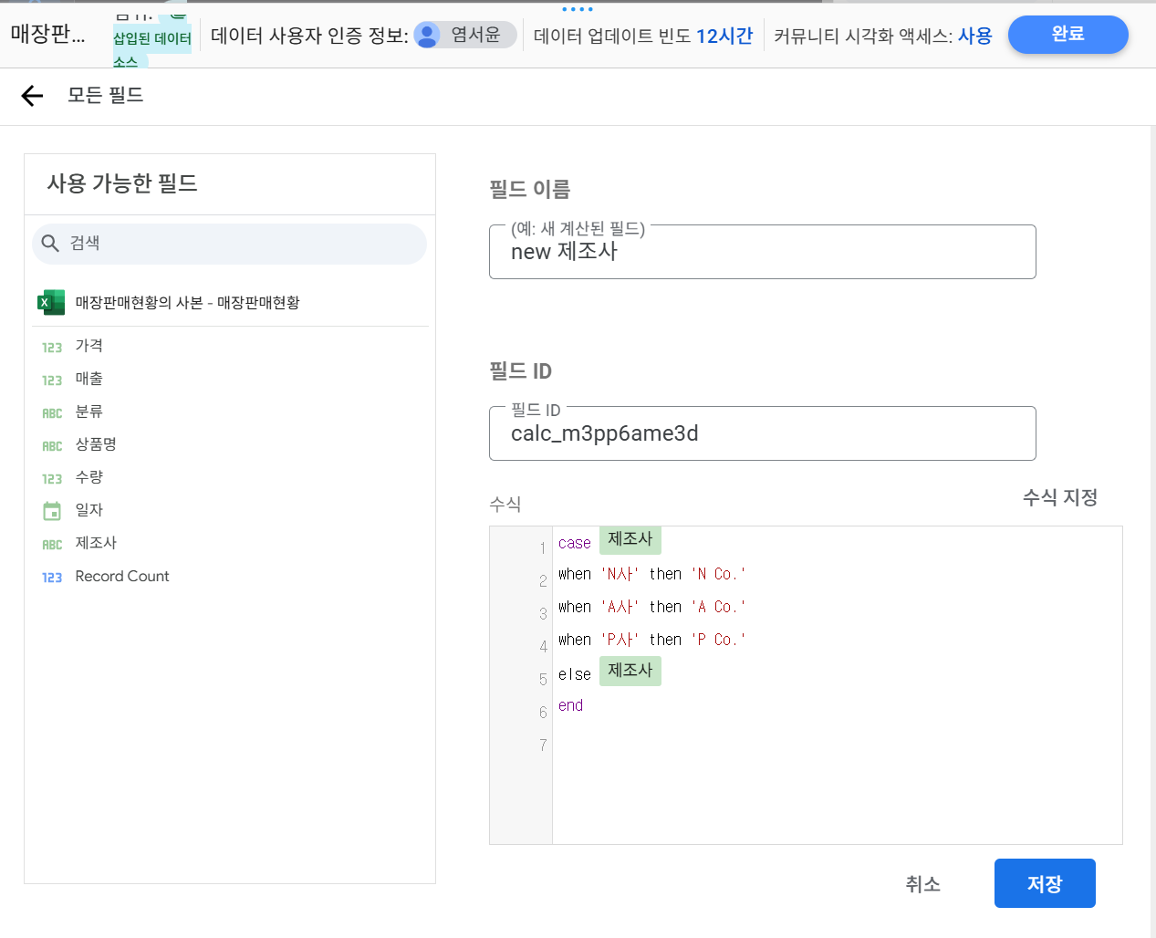This screenshot has height=938, width=1156.
Task: Click the ABC text type icon for 분류
Action: (x=52, y=412)
